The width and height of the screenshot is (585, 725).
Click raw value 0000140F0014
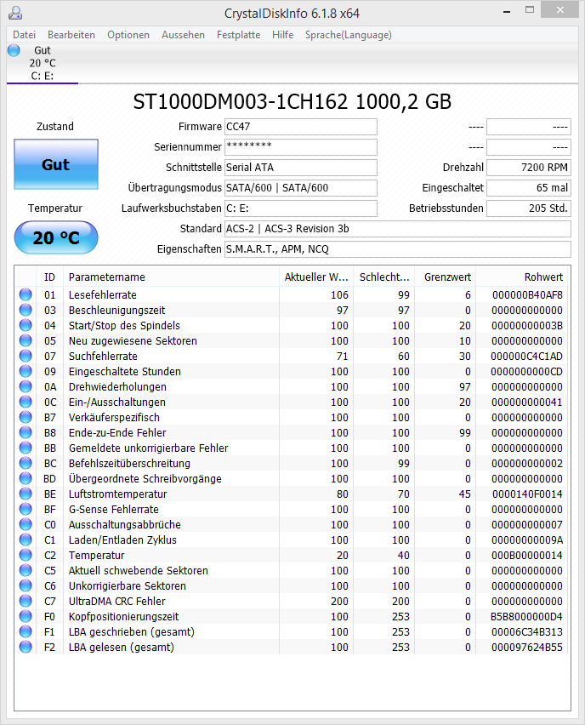click(x=527, y=494)
